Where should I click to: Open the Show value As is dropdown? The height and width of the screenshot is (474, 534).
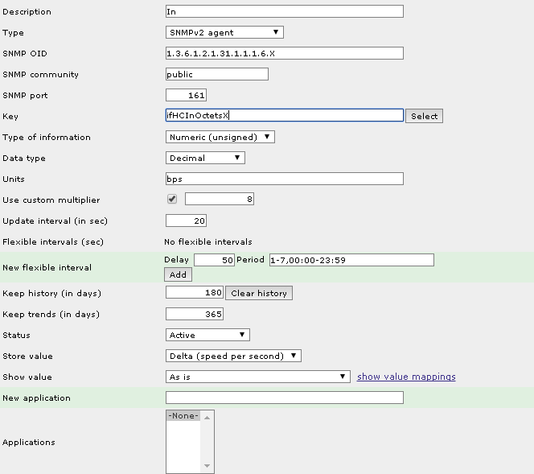(x=257, y=377)
